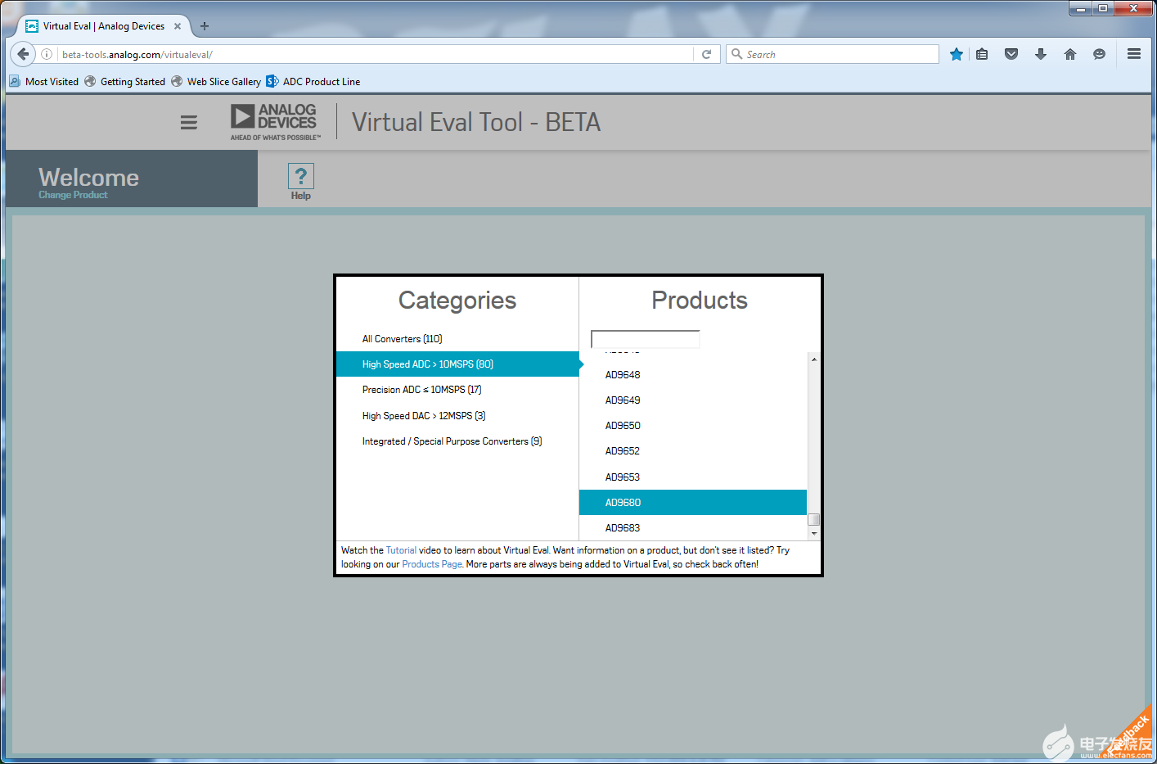Choose product AD9648
The height and width of the screenshot is (764, 1157).
click(x=693, y=375)
